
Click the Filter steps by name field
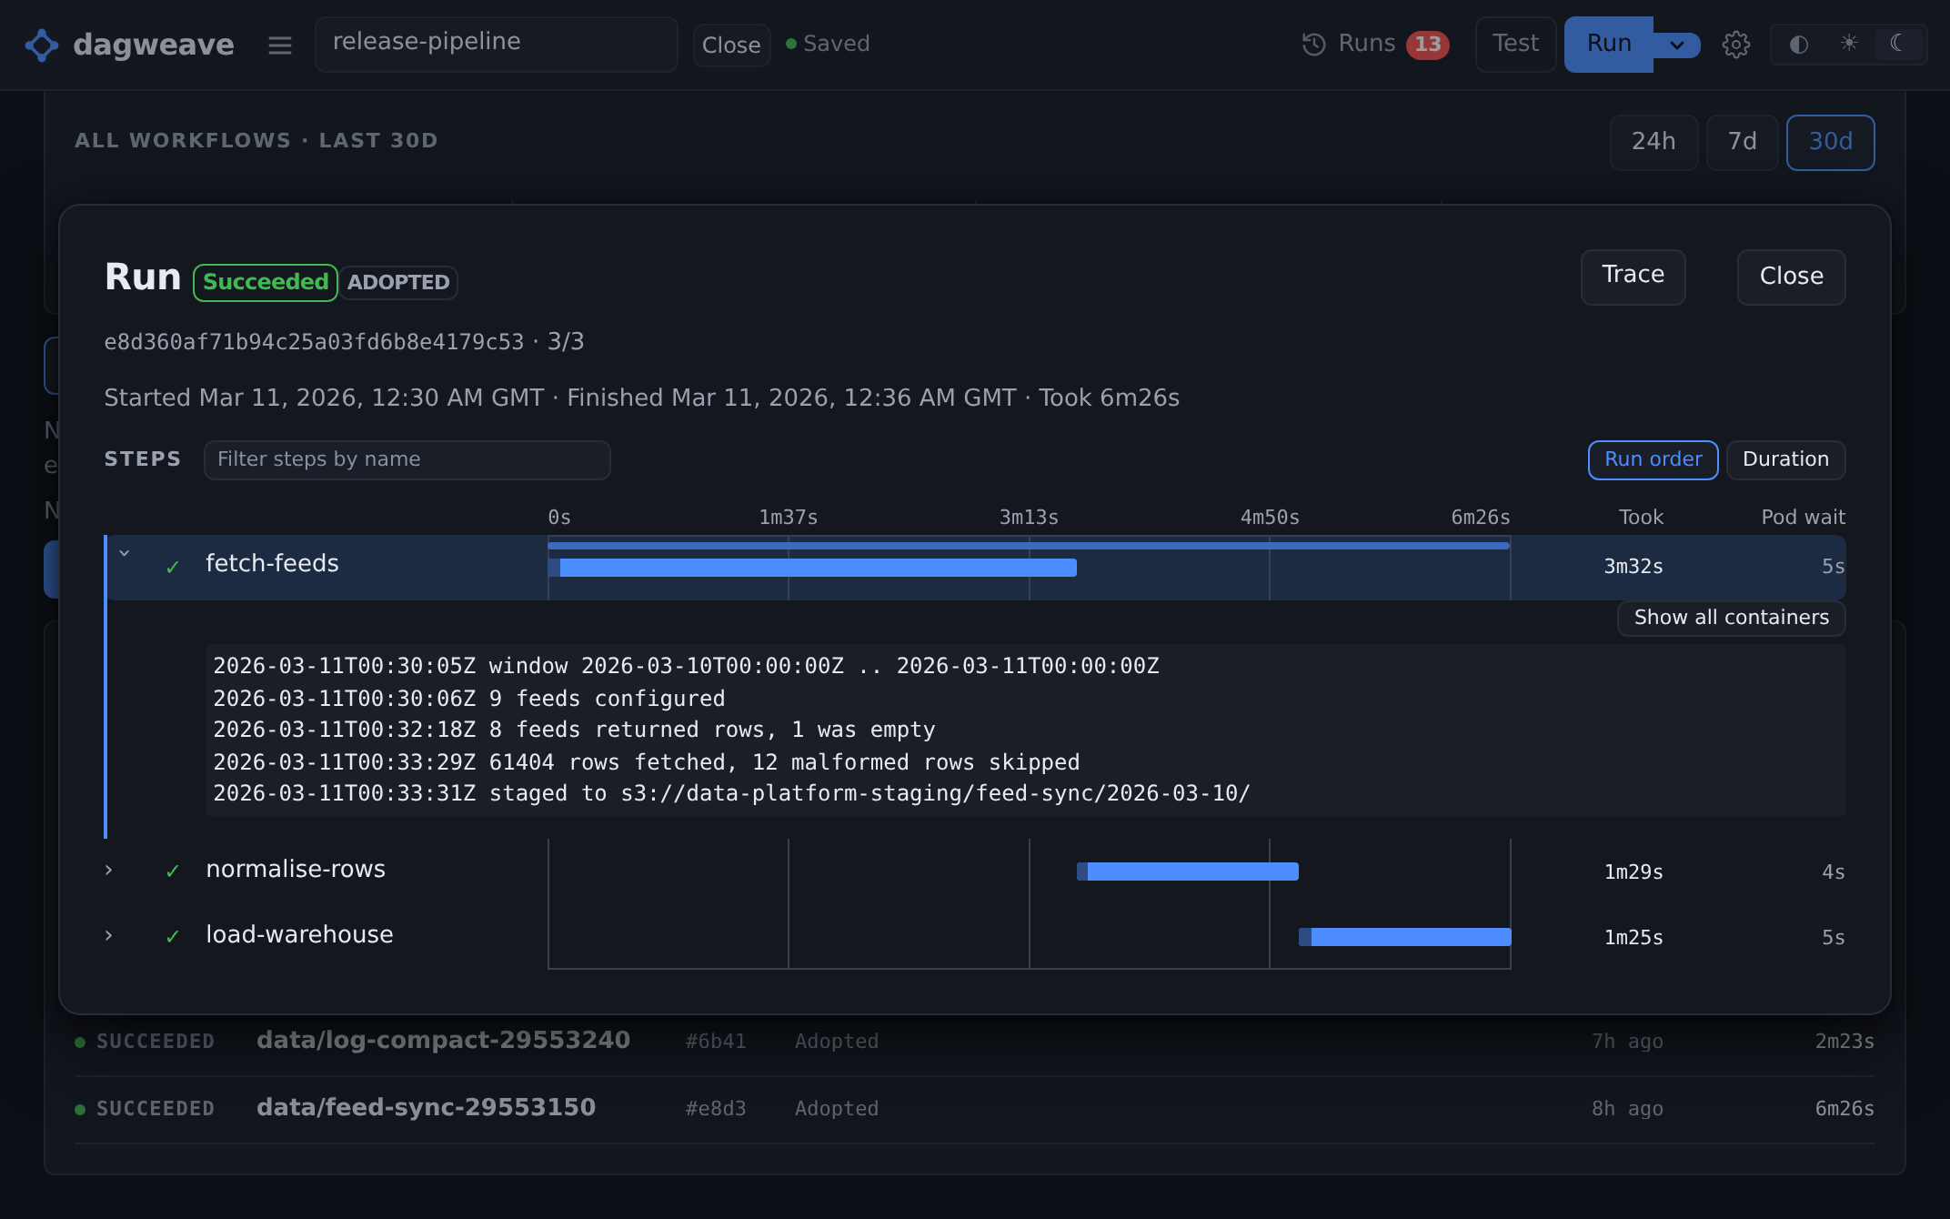pyautogui.click(x=407, y=459)
